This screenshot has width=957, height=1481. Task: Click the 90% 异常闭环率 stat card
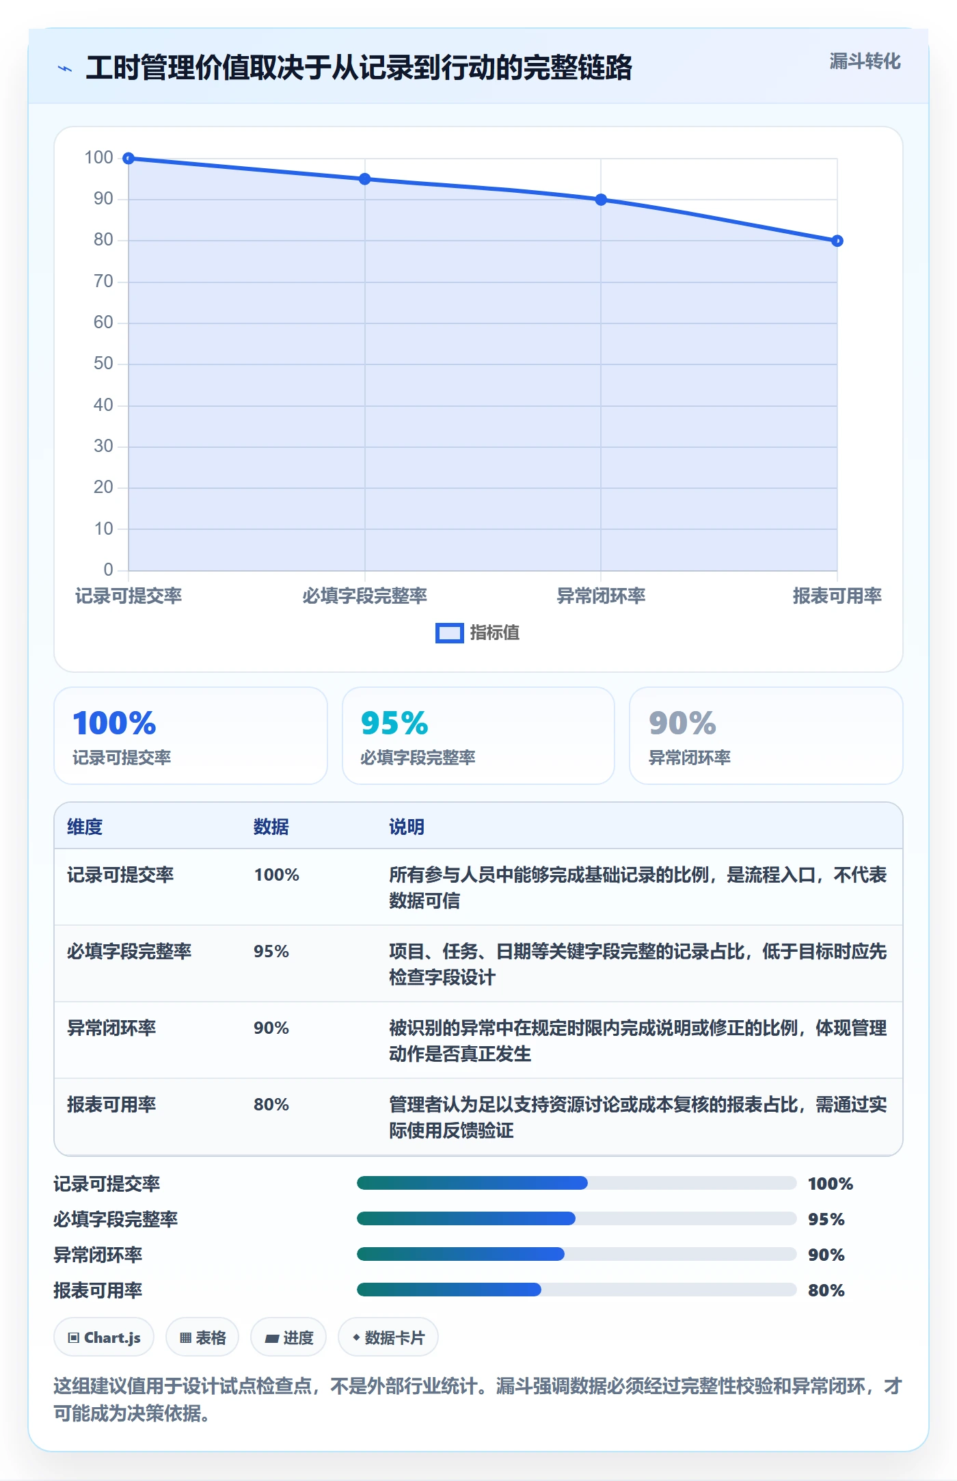pos(766,736)
